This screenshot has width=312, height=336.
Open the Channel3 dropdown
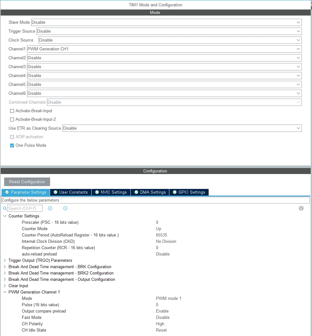[x=164, y=67]
